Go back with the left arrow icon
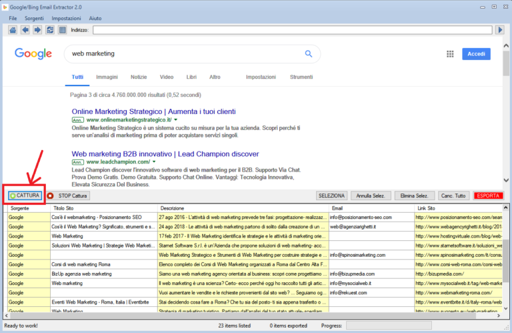 click(x=25, y=30)
